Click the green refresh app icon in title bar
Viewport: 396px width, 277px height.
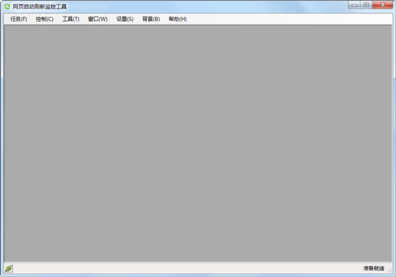[x=7, y=7]
